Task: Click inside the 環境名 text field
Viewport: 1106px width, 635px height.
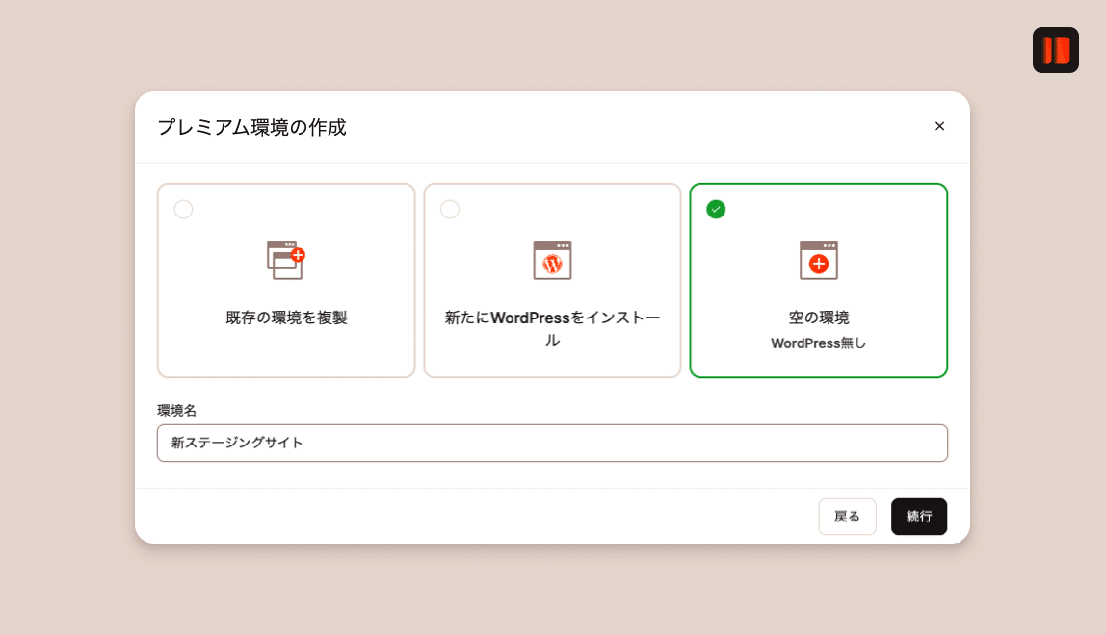Action: pos(552,443)
